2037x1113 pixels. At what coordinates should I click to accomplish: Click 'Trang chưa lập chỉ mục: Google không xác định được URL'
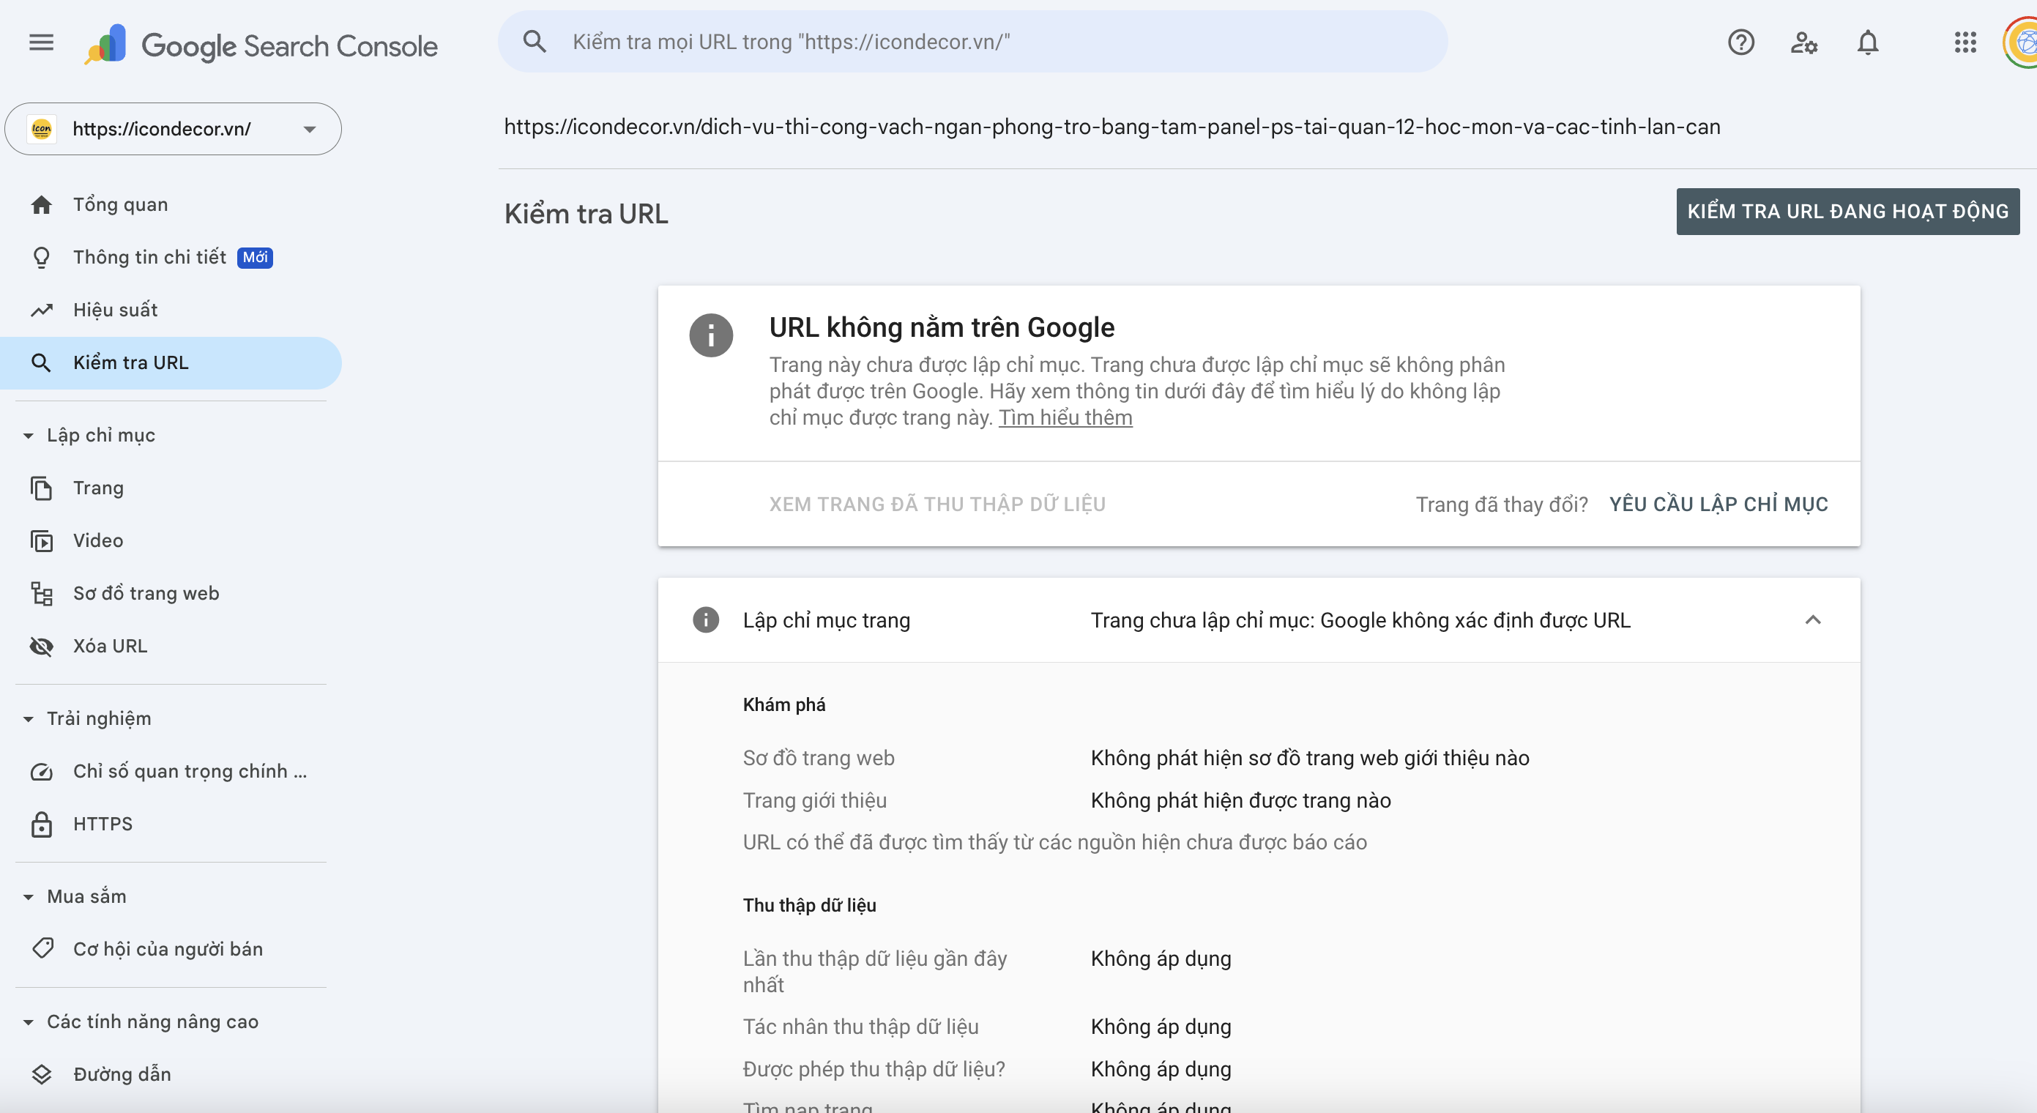coord(1360,620)
